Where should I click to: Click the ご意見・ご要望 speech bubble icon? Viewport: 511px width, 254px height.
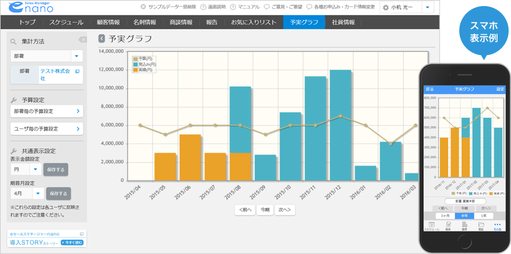[x=267, y=7]
